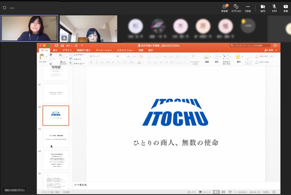291x195 pixels.
Task: Click the slide text ひとりの商人、無数の使命
Action: (x=176, y=143)
